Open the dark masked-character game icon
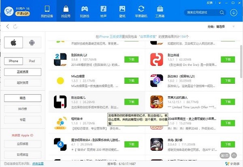 pyautogui.click(x=156, y=144)
